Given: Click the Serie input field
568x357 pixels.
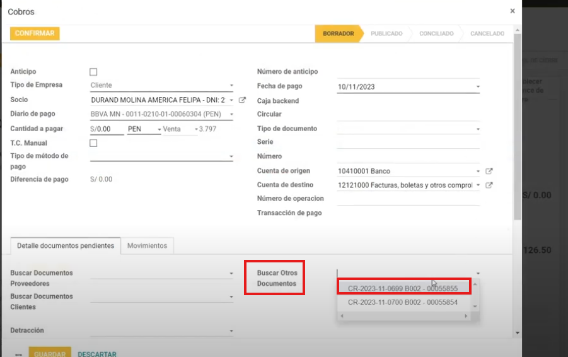Looking at the screenshot, I should pyautogui.click(x=409, y=143).
